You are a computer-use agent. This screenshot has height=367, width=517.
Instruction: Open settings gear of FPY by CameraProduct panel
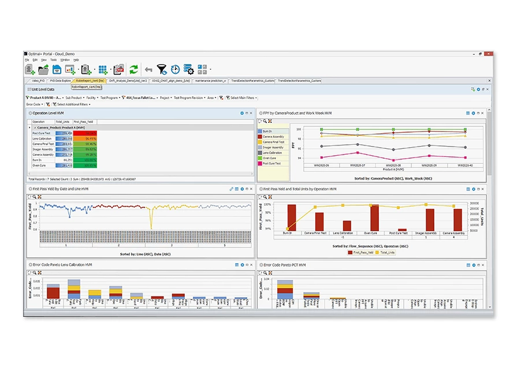coord(473,113)
